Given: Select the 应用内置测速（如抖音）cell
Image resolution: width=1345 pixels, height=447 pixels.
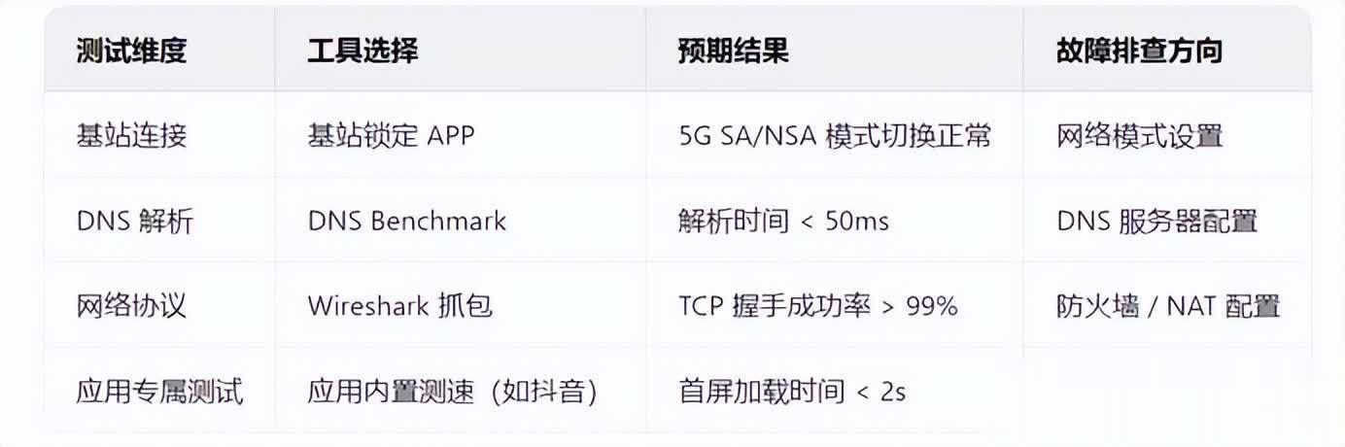Looking at the screenshot, I should [452, 392].
